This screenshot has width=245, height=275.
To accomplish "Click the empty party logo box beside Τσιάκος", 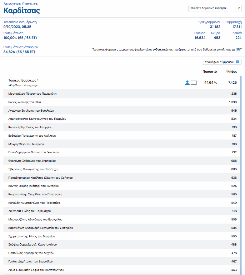I will 194,83.
